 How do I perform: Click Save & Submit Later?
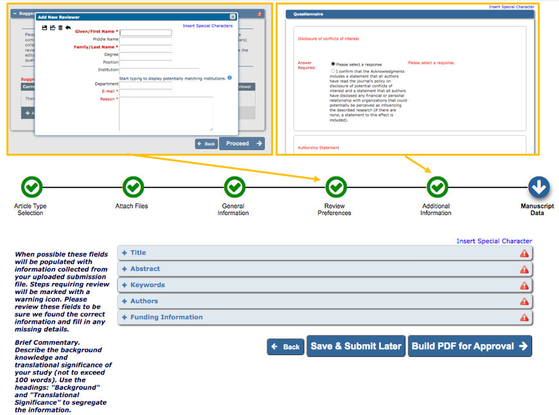(356, 346)
